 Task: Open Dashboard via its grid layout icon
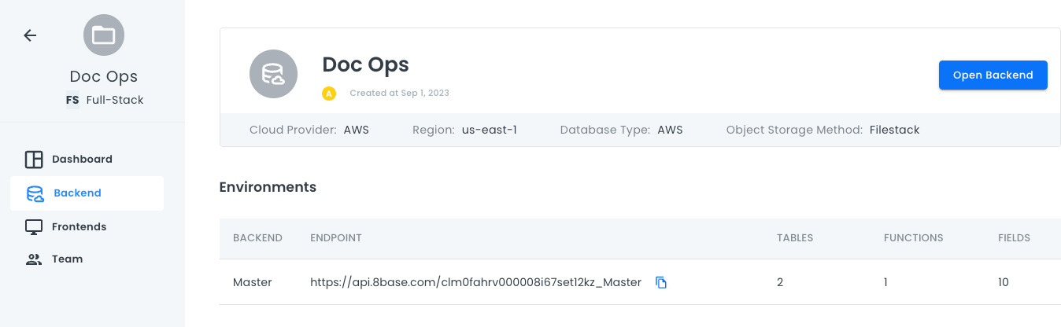34,160
